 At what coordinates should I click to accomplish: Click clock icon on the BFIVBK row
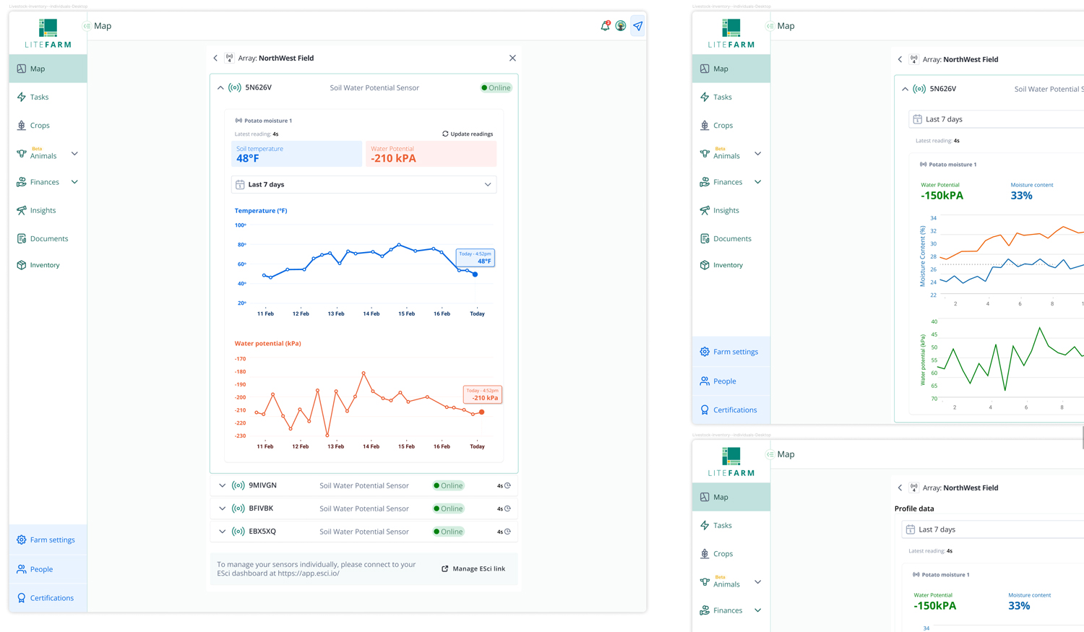[507, 508]
